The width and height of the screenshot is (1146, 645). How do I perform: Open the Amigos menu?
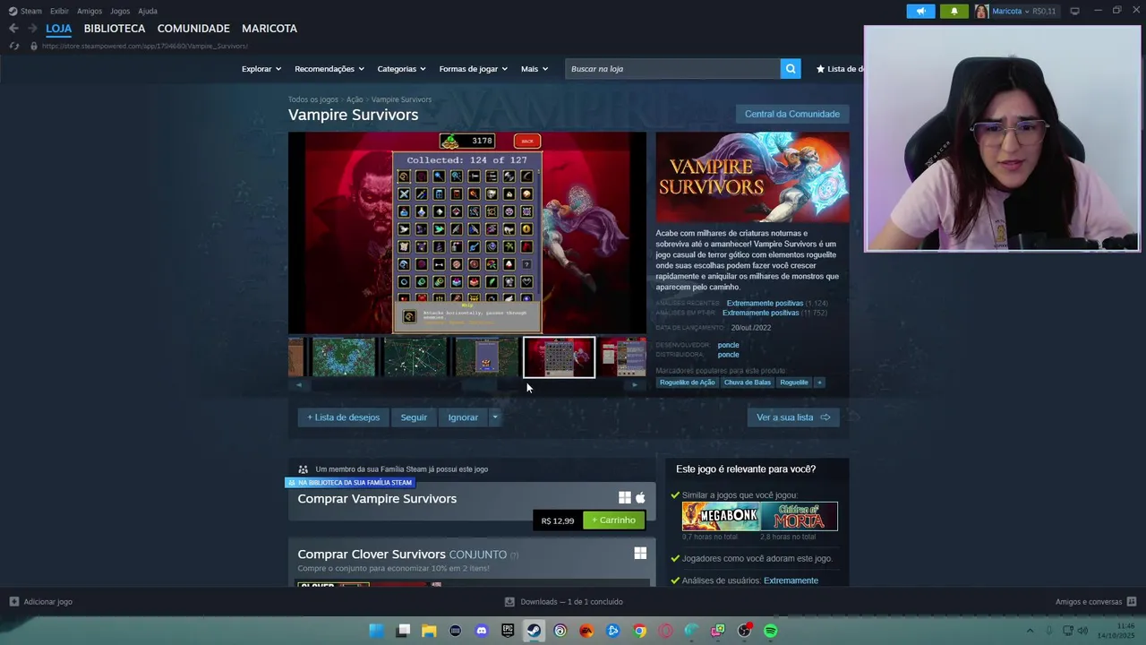click(x=90, y=11)
